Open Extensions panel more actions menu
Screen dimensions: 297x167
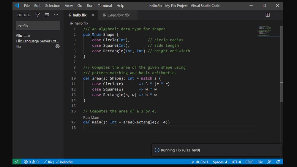pyautogui.click(x=56, y=15)
